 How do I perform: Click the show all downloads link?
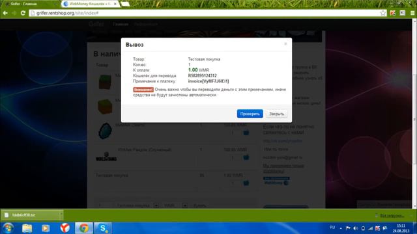tap(392, 216)
